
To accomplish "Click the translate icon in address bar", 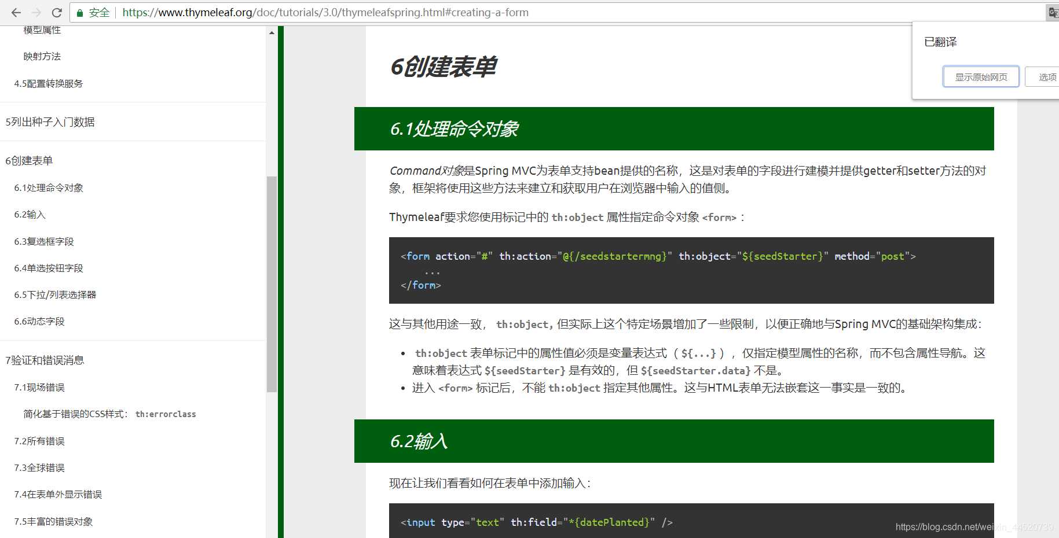I will pyautogui.click(x=1053, y=12).
